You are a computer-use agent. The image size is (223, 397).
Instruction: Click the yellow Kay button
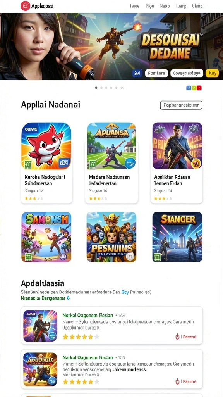click(213, 73)
